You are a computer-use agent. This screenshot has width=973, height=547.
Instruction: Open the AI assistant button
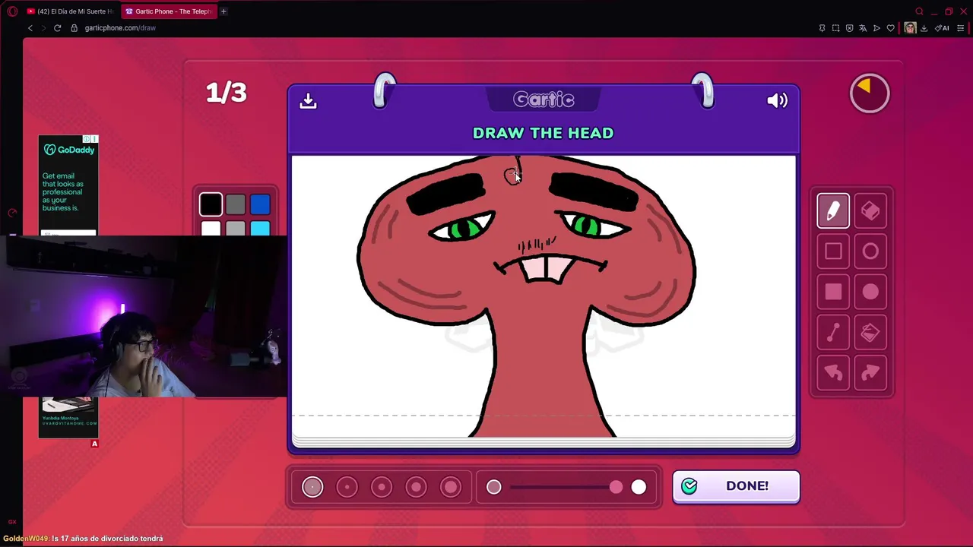point(942,28)
